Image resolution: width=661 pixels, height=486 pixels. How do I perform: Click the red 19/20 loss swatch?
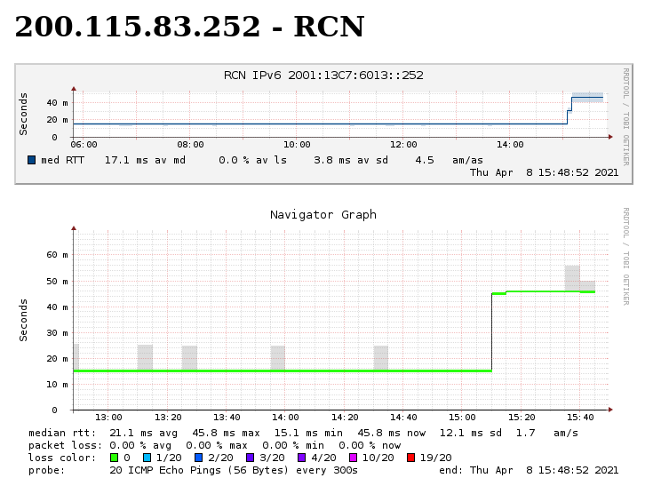point(410,458)
